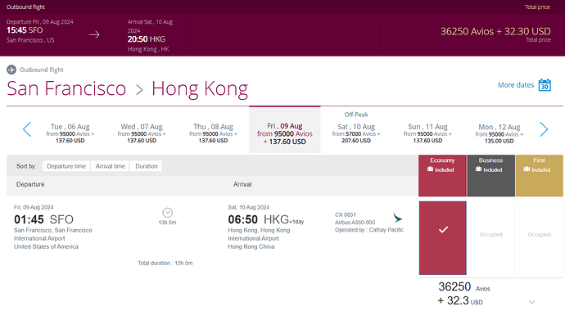Toggle the selected Economy fare checkmark cell
The width and height of the screenshot is (565, 311).
[x=443, y=238]
